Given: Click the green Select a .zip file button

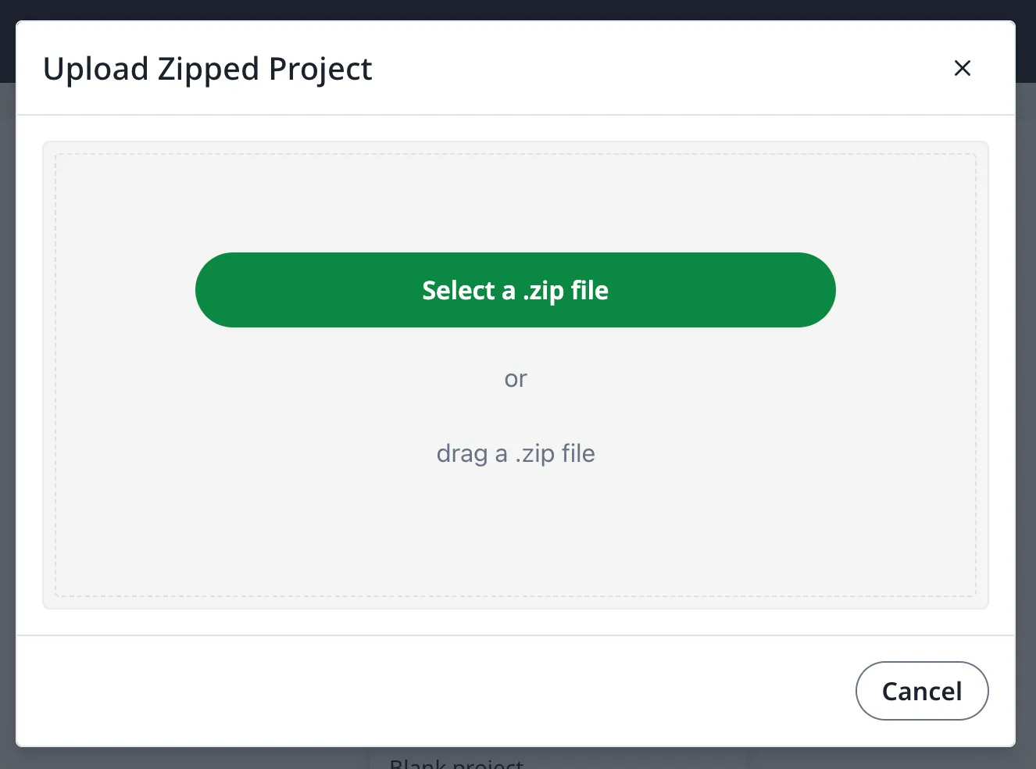Looking at the screenshot, I should 515,290.
